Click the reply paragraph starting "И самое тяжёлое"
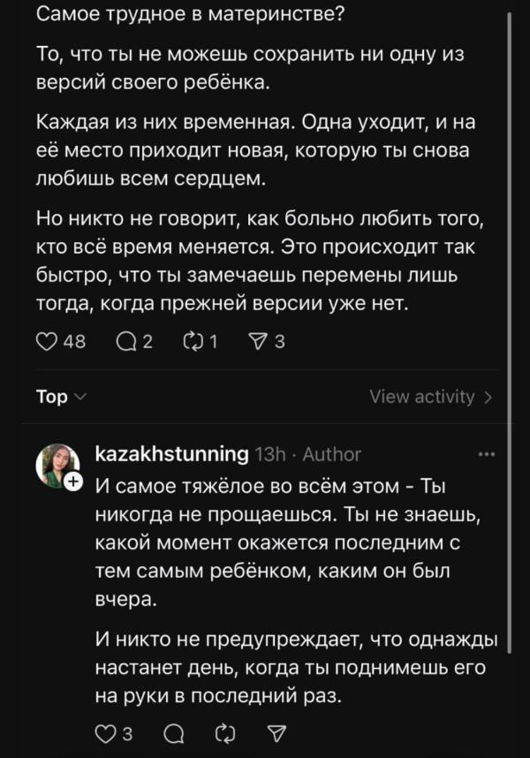Image resolution: width=530 pixels, height=758 pixels. point(278,542)
